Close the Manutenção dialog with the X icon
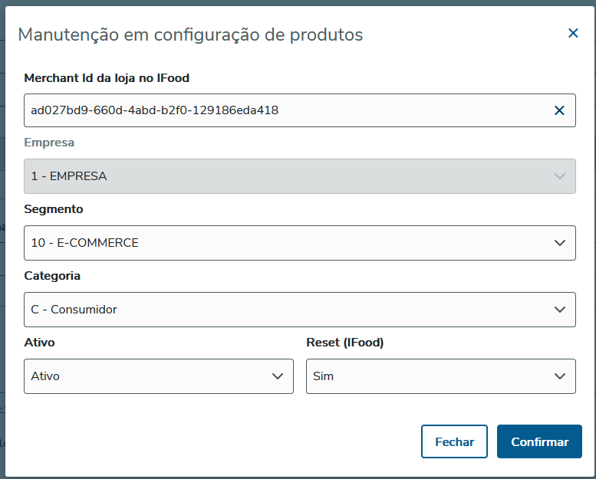The width and height of the screenshot is (596, 479). [x=573, y=33]
